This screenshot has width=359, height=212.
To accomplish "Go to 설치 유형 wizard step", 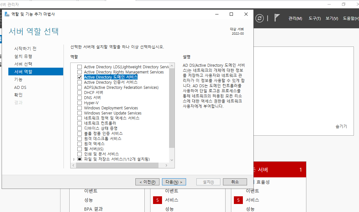I will (23, 56).
